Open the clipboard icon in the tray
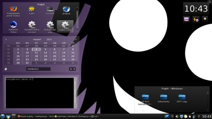The height and width of the screenshot is (119, 212). point(186,116)
